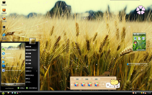This screenshot has height=95, width=152.
Task: Click the third tab button in wooden dock
Action: 96,79
